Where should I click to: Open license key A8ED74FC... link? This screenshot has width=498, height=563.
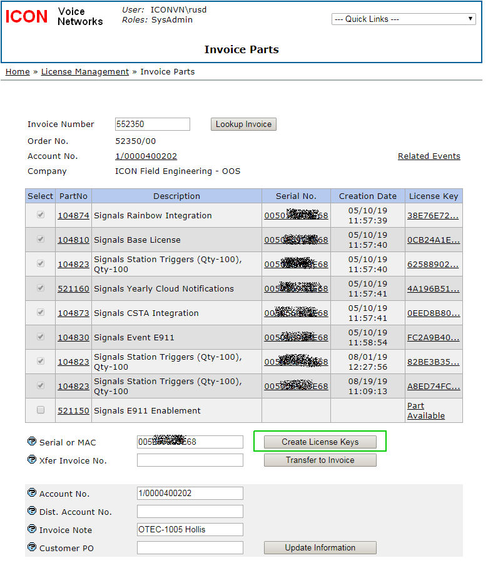434,387
